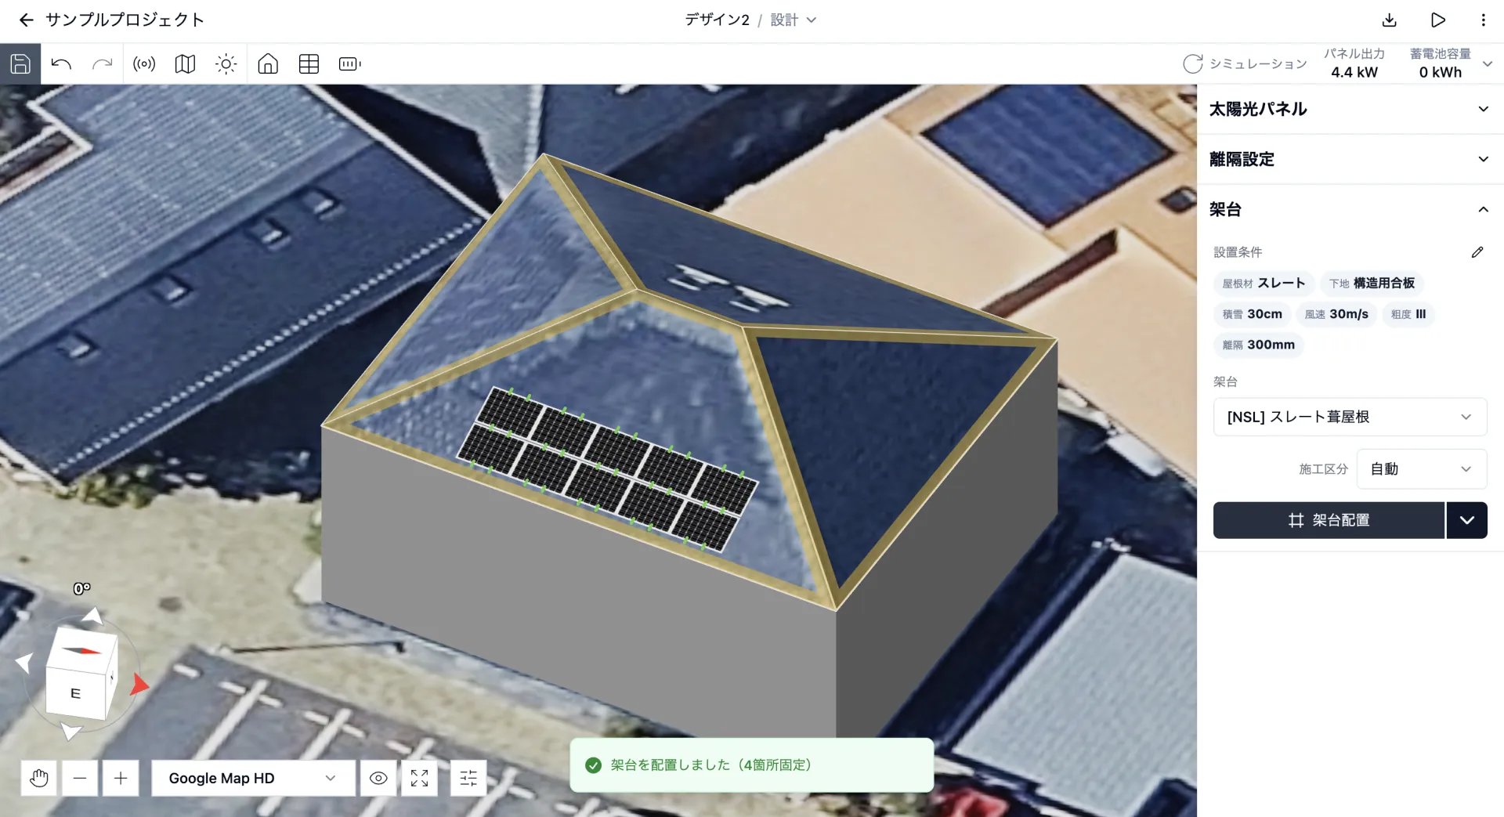Open the battery storage tool

349,63
